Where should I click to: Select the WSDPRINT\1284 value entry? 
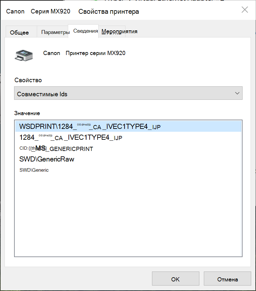click(x=128, y=126)
